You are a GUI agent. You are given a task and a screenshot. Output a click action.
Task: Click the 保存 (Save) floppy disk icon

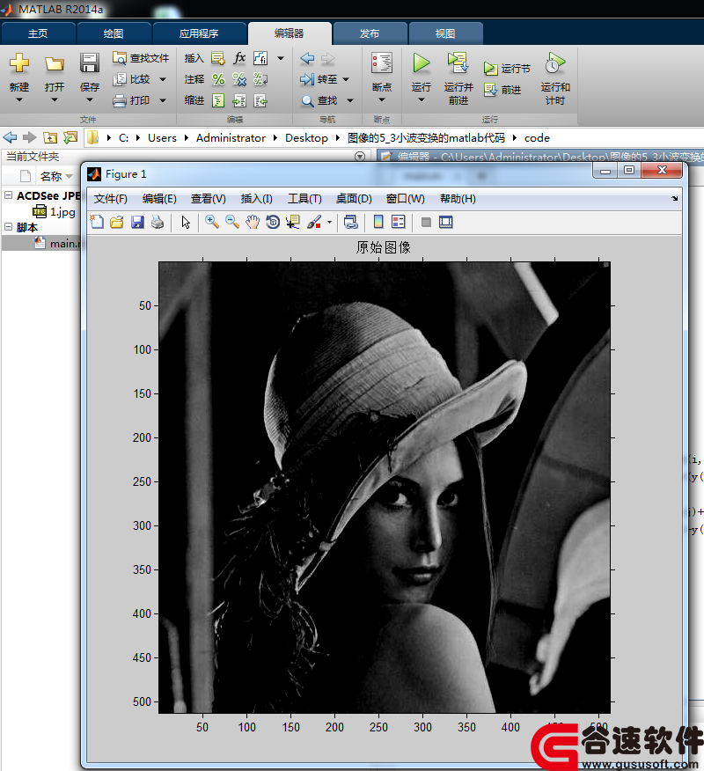coord(90,63)
